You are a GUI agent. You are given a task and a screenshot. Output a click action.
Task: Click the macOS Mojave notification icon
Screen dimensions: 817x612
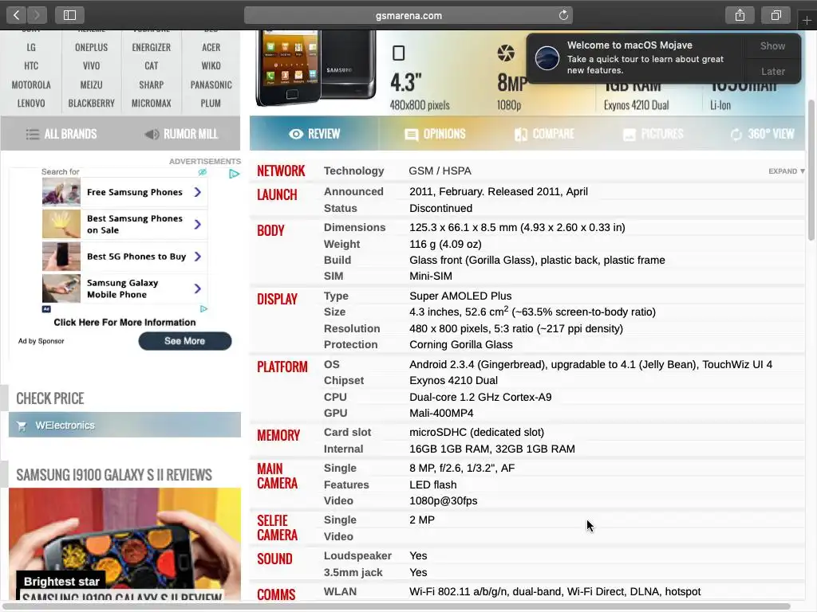point(547,57)
